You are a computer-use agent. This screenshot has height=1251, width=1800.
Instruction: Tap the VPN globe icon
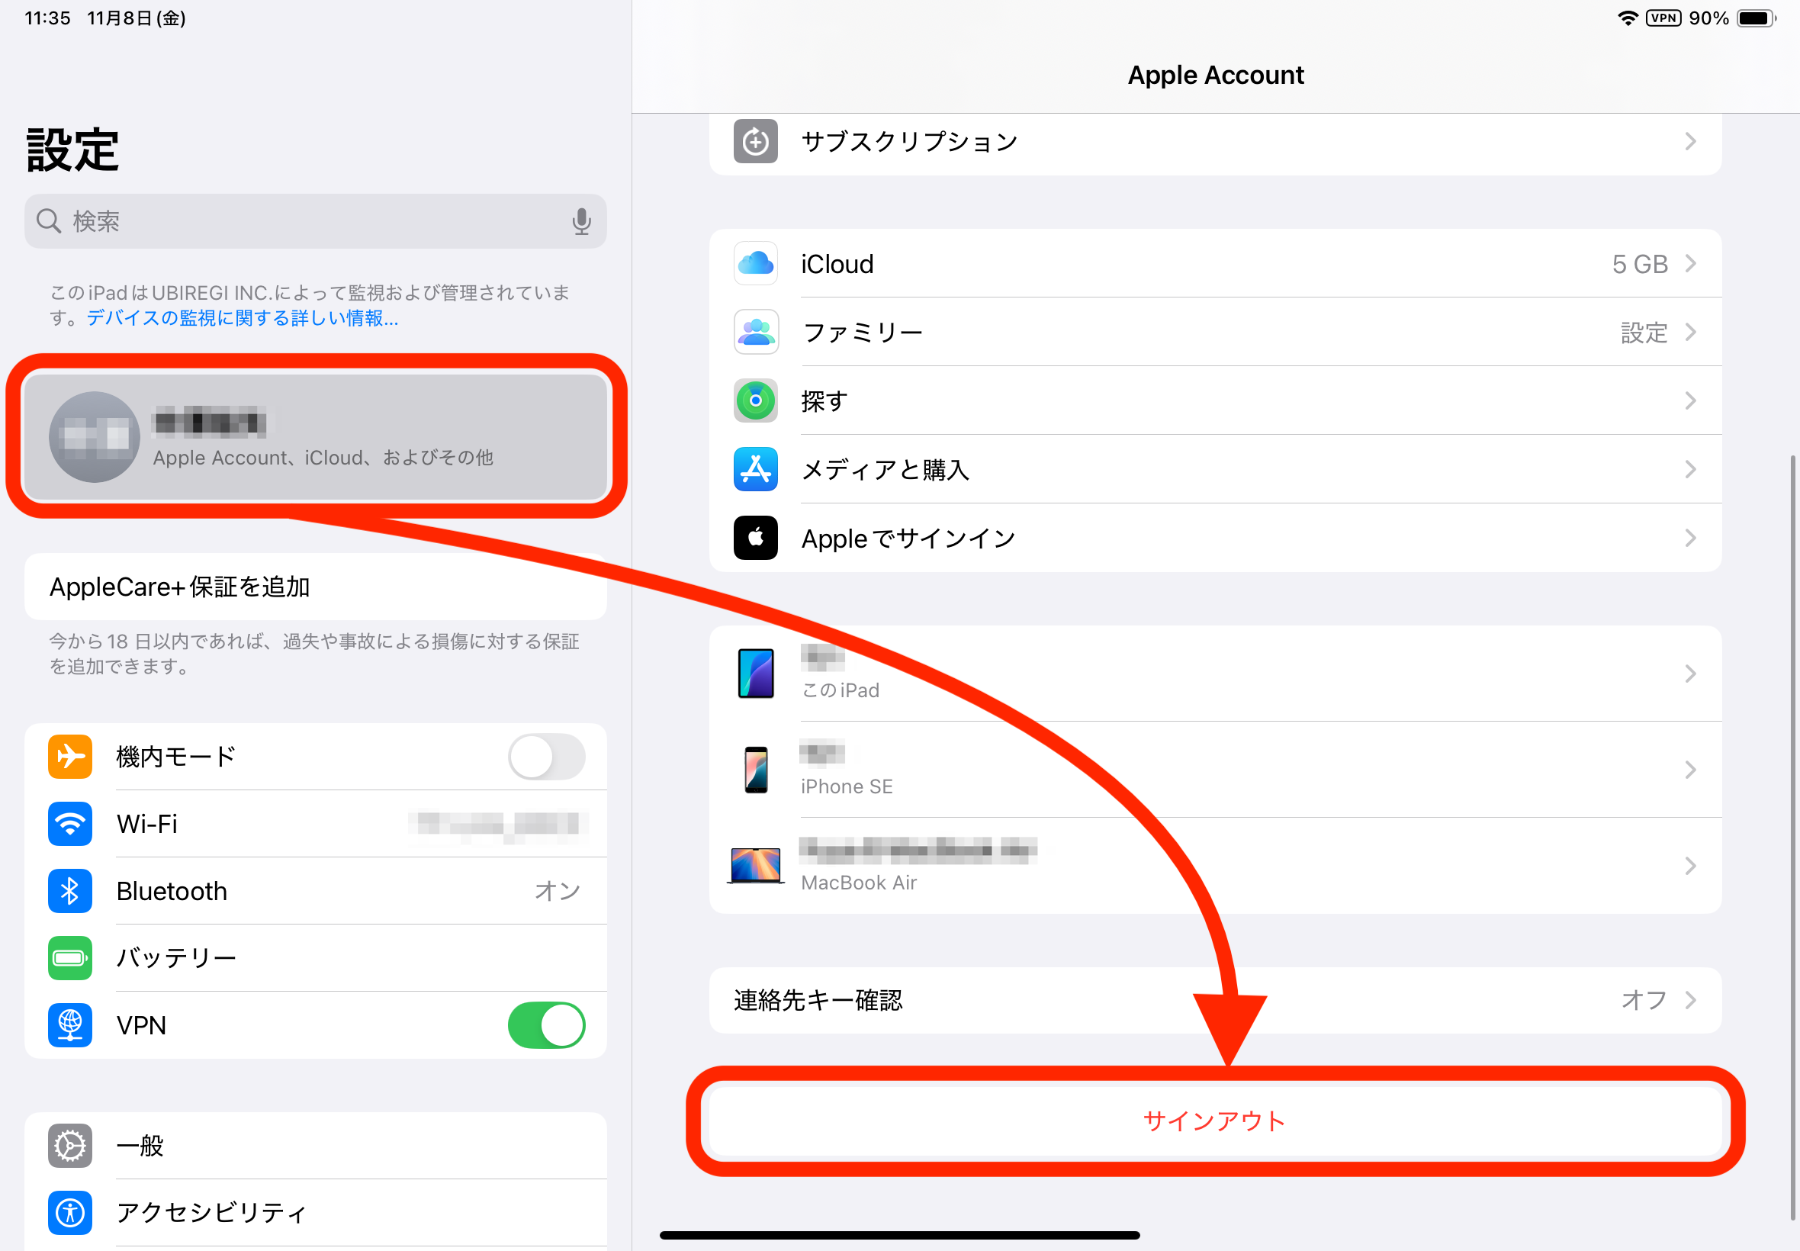point(69,1025)
